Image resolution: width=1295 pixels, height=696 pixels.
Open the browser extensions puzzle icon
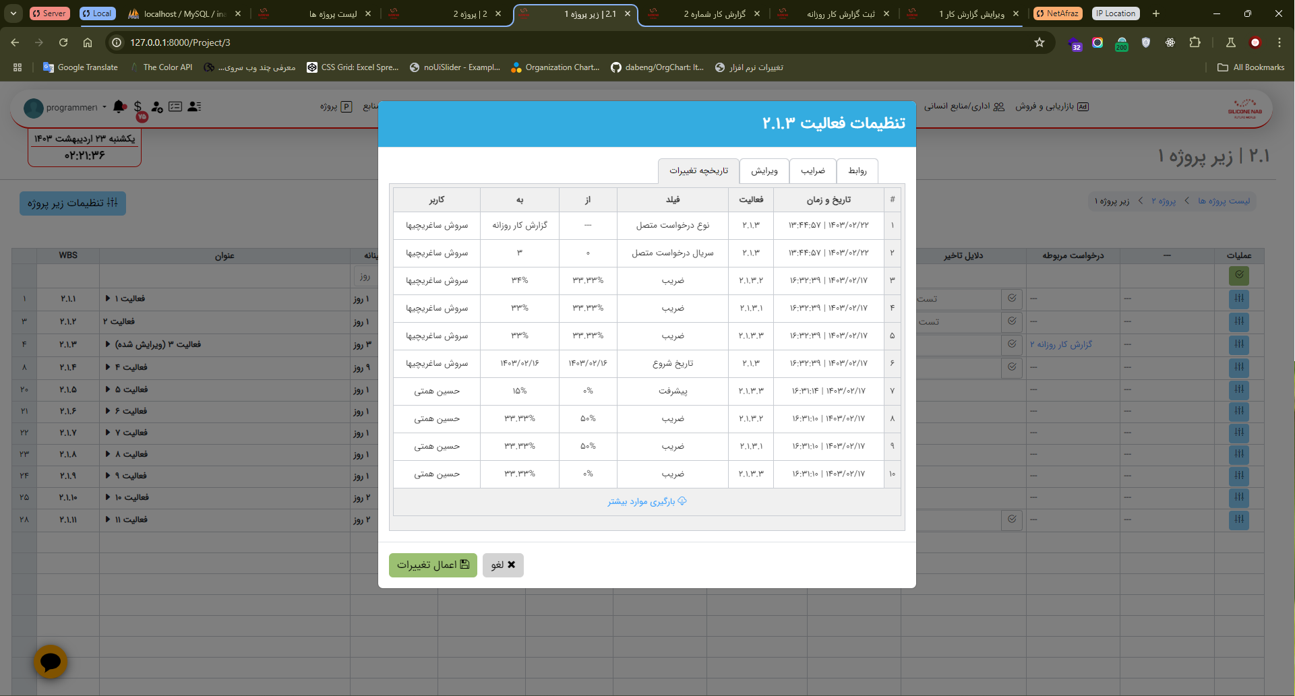1195,42
